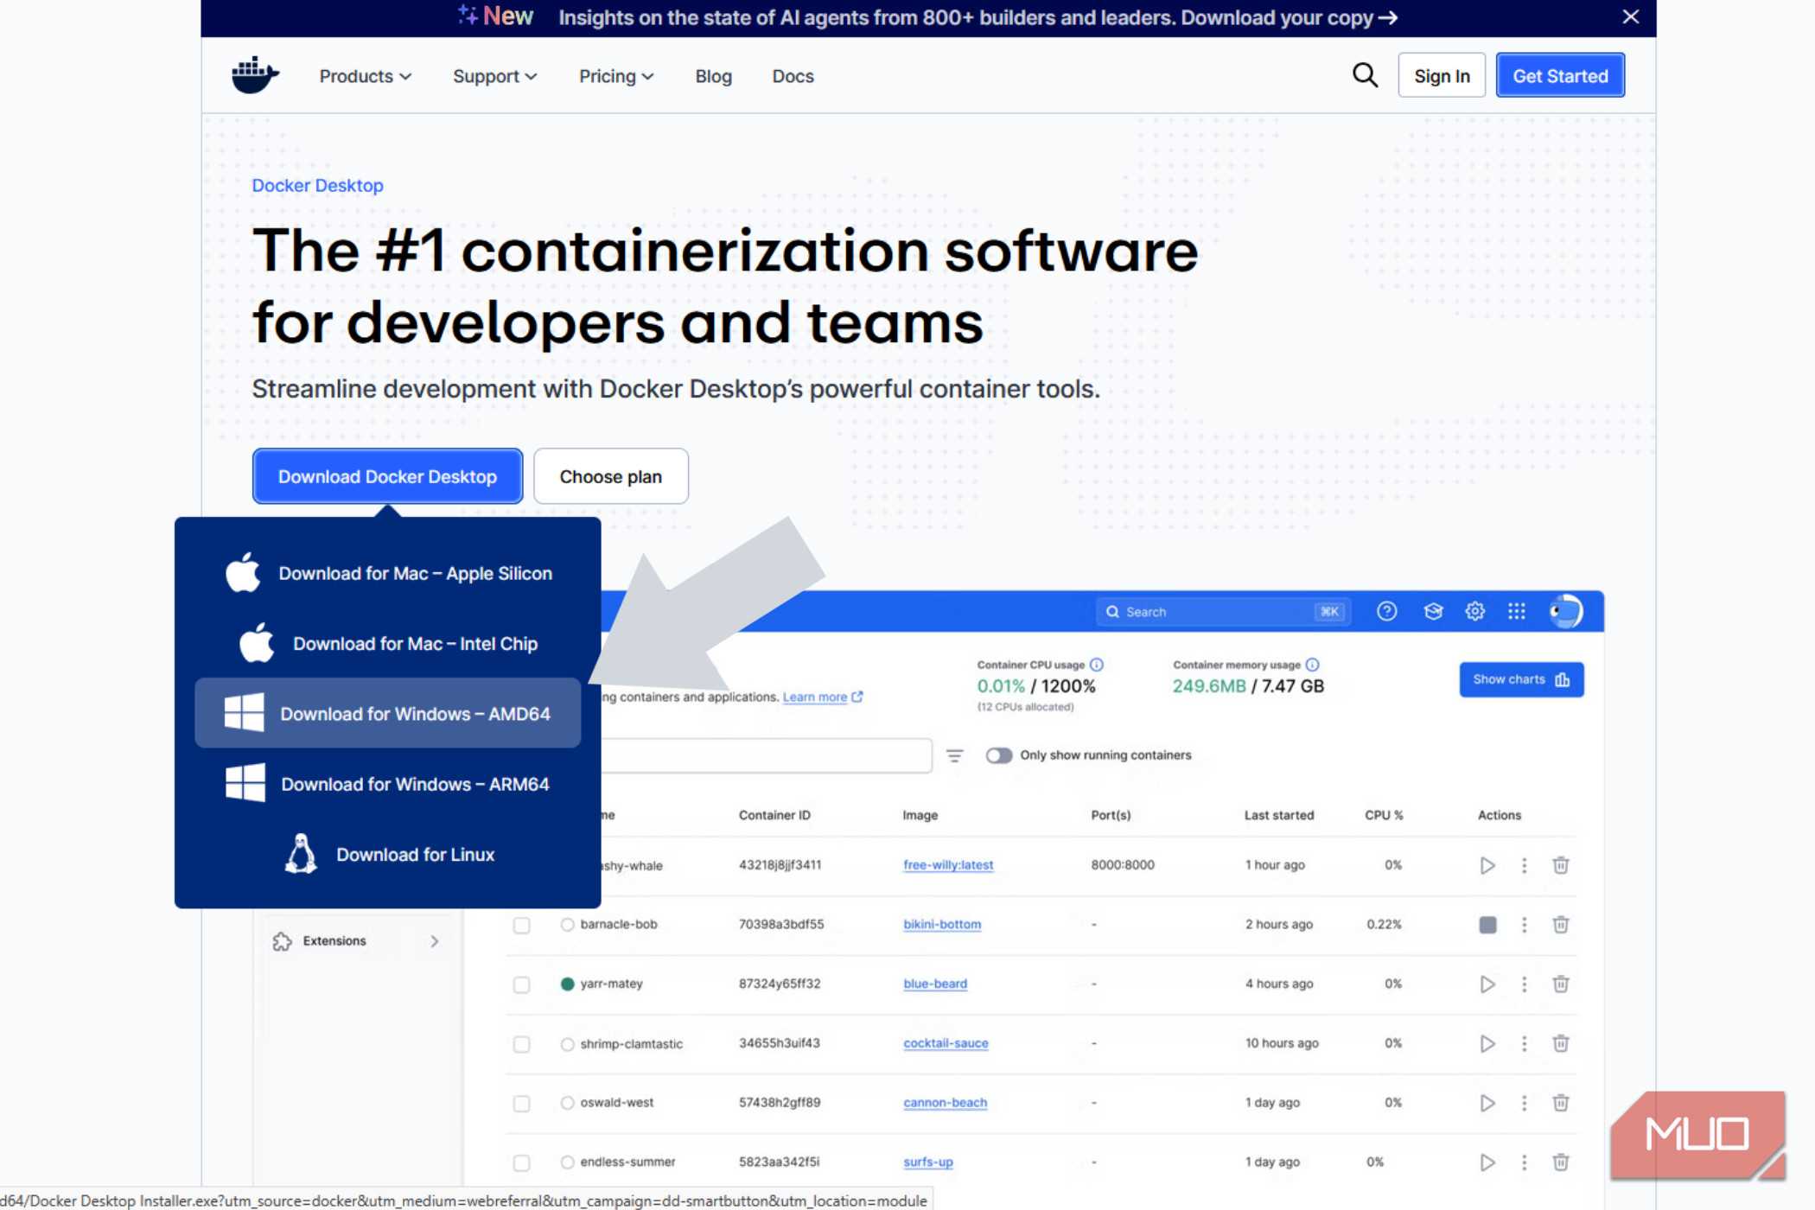The height and width of the screenshot is (1210, 1815).
Task: Open more actions for dashy-whale row
Action: (1524, 865)
